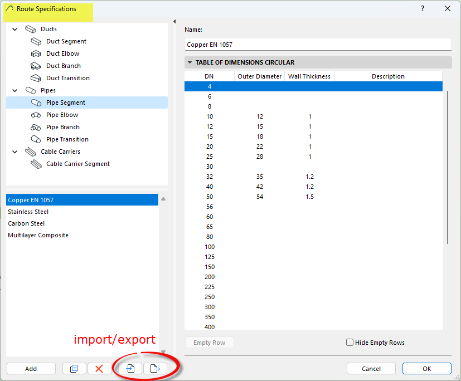Select the DN 225 table row

pyautogui.click(x=313, y=287)
